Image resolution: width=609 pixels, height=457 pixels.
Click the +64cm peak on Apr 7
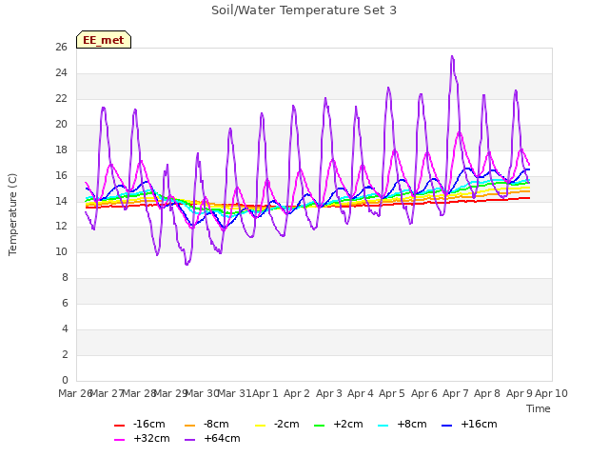(x=452, y=57)
